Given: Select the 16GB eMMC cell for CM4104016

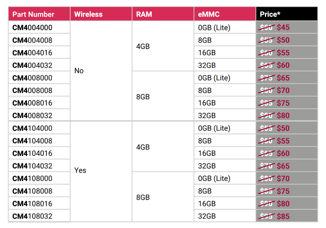Looking at the screenshot, I should (207, 153).
